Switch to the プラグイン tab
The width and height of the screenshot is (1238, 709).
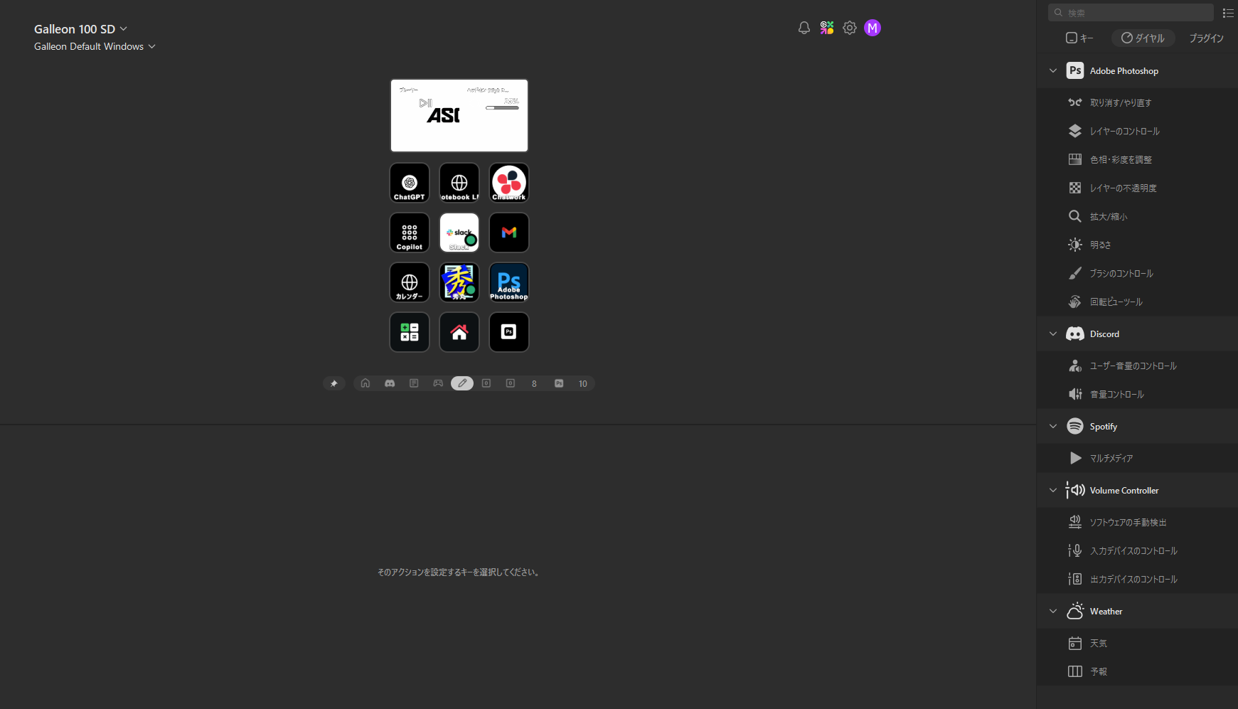[x=1206, y=38]
